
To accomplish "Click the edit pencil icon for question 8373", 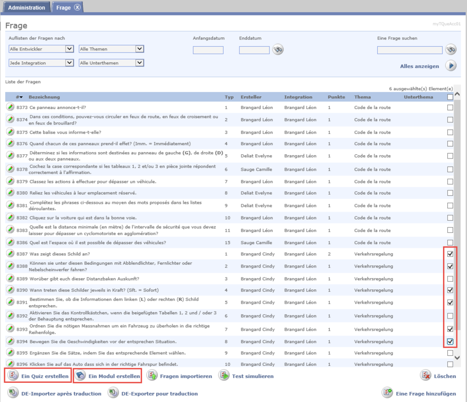I will pyautogui.click(x=10, y=107).
